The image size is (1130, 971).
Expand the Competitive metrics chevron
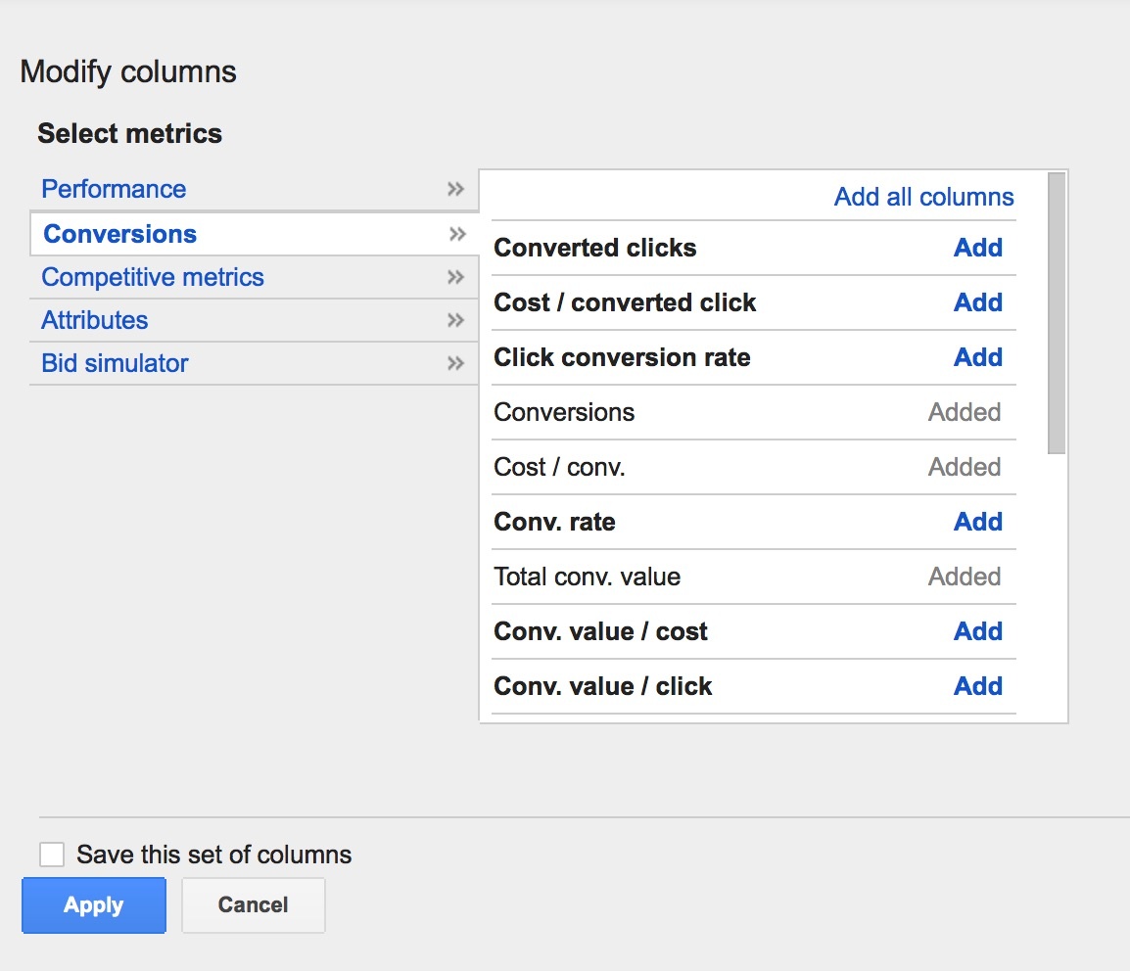[456, 277]
